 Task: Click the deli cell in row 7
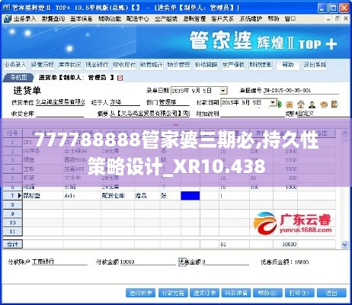click(82, 196)
